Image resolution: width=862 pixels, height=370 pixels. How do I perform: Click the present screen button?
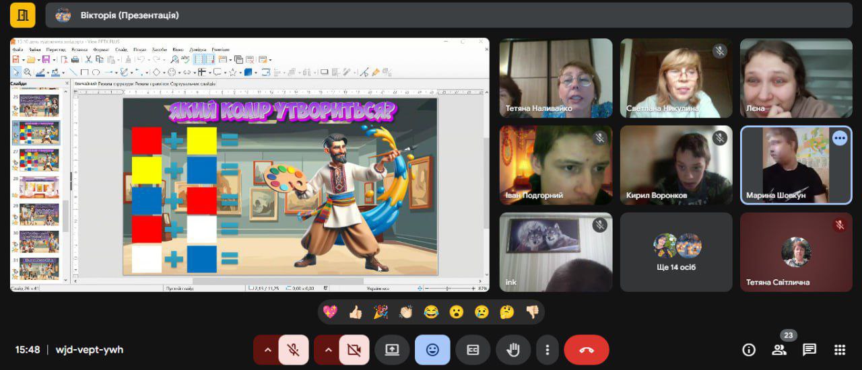pyautogui.click(x=392, y=350)
